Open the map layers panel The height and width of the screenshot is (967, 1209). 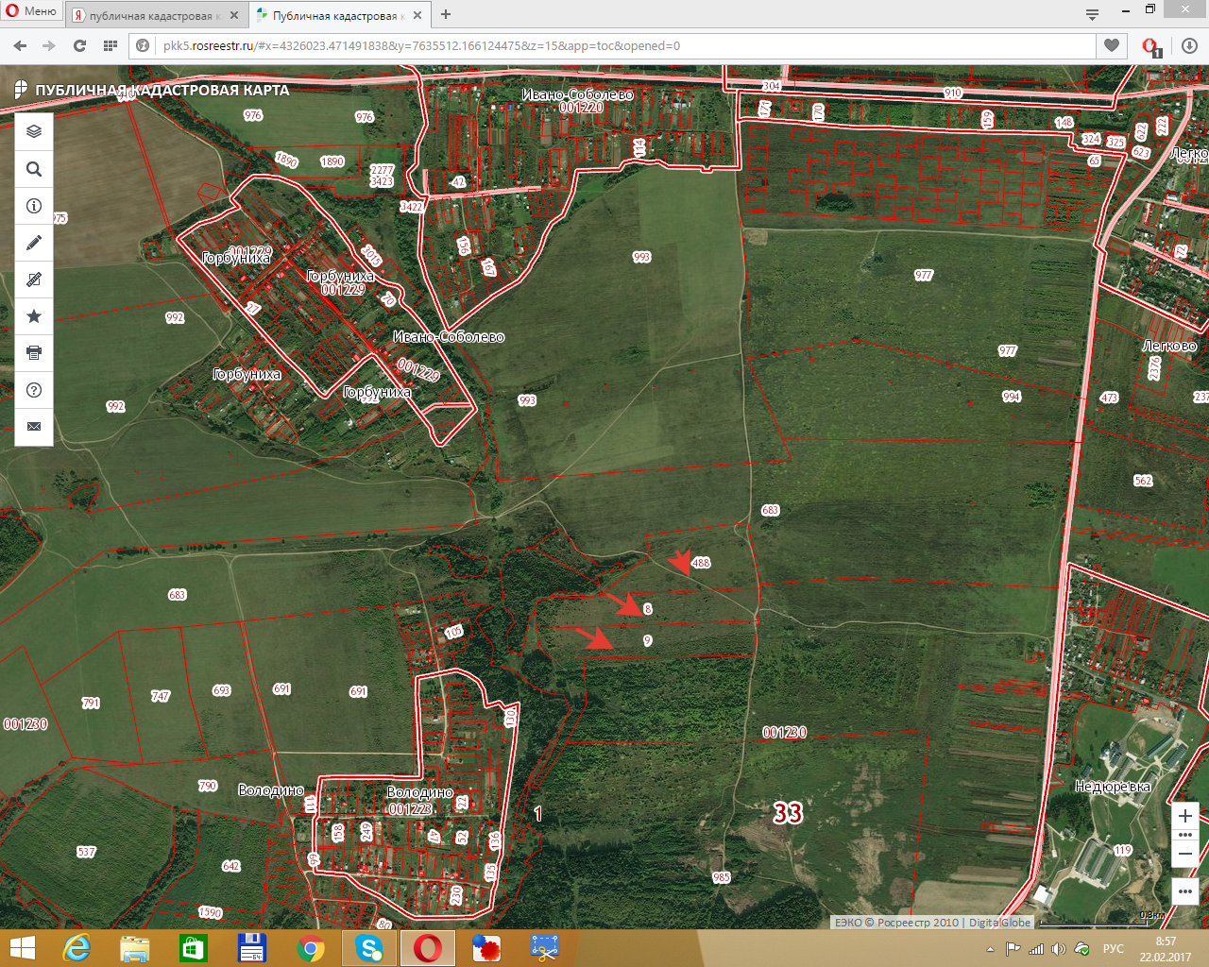tap(34, 131)
